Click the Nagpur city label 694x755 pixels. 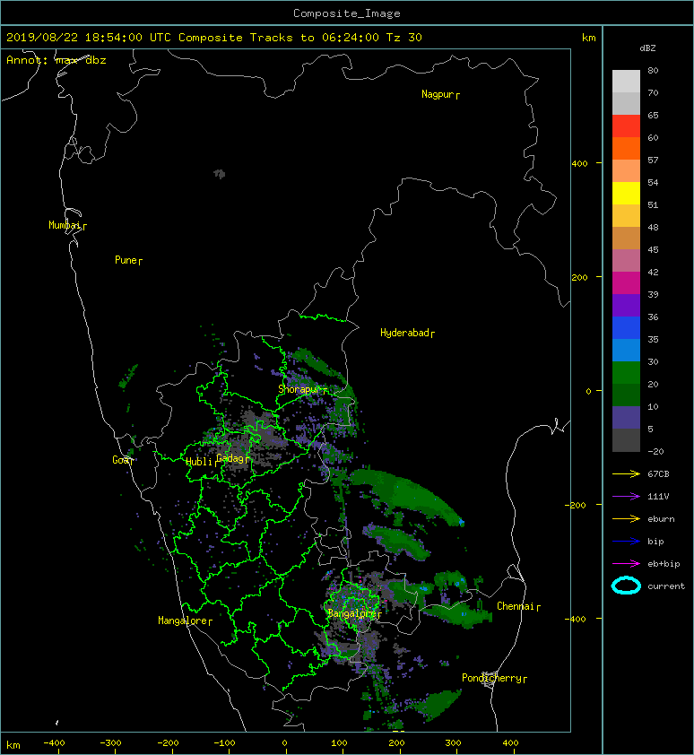click(438, 94)
